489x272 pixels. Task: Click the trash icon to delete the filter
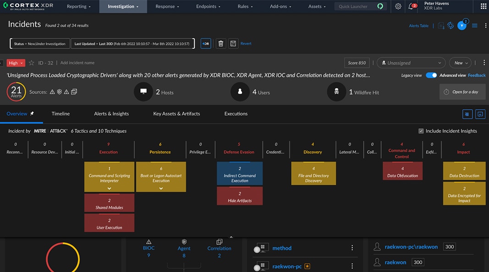tap(220, 43)
